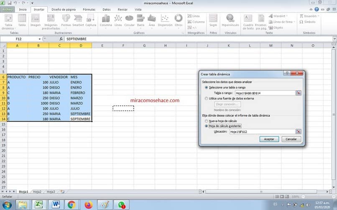337x210 pixels.
Task: Insert an Ecuación
Action: click(x=309, y=16)
